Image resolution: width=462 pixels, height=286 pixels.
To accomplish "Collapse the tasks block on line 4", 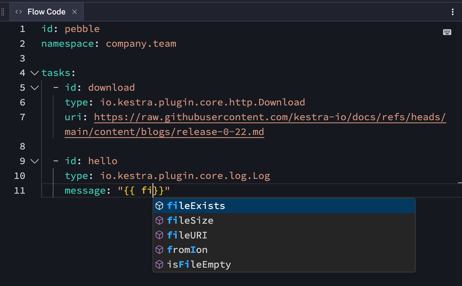I will click(34, 73).
